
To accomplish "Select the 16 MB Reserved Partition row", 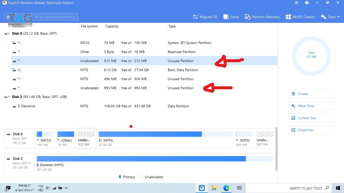I will pos(145,52).
